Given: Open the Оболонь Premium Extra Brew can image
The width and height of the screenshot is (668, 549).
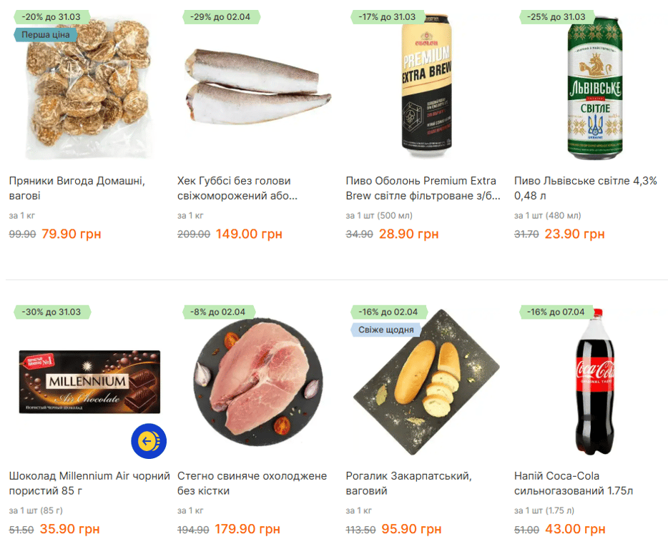Looking at the screenshot, I should (426, 84).
